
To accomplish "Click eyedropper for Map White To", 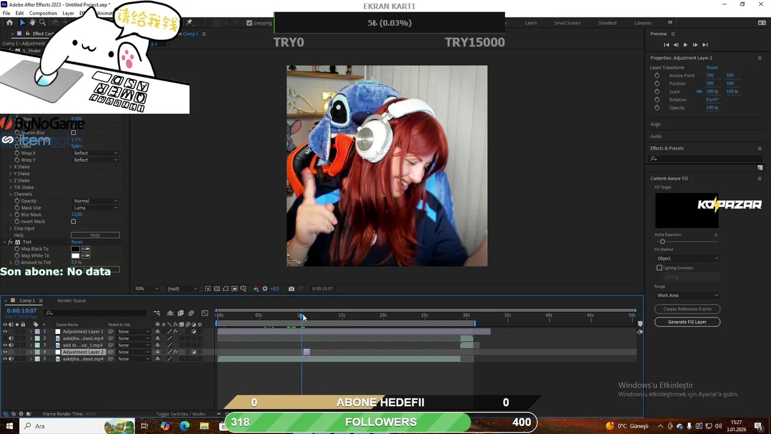I will click(x=86, y=256).
